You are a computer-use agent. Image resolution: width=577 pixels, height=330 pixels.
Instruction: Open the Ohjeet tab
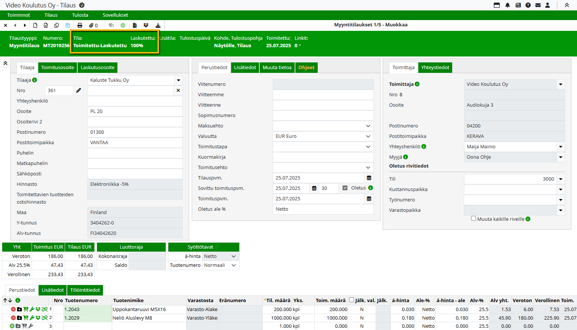click(306, 68)
